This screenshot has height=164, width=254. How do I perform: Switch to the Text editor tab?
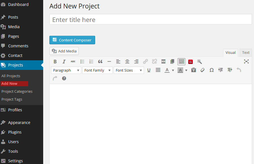pos(246,52)
